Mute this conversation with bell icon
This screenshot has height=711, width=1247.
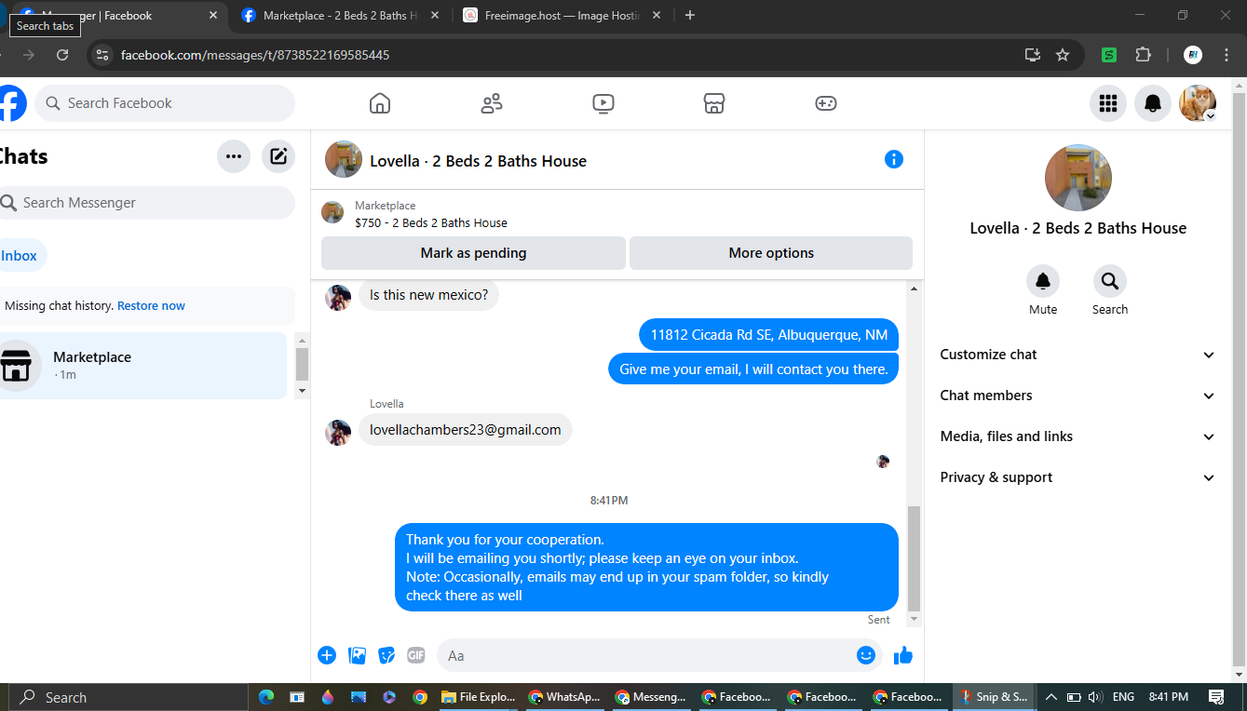pos(1043,281)
